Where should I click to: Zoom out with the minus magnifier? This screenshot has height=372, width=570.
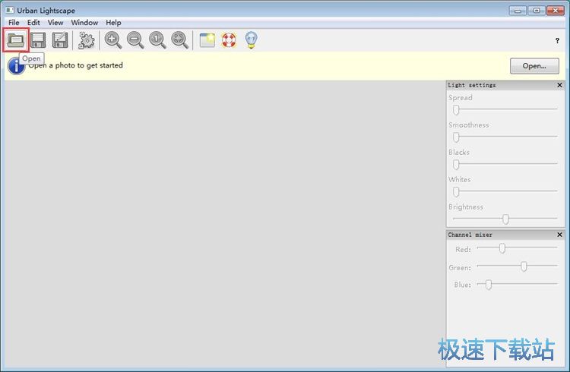click(x=135, y=39)
